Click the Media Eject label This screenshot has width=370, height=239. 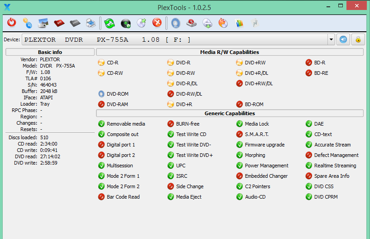189,197
